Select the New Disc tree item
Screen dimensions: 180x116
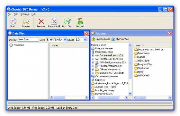click(19, 45)
